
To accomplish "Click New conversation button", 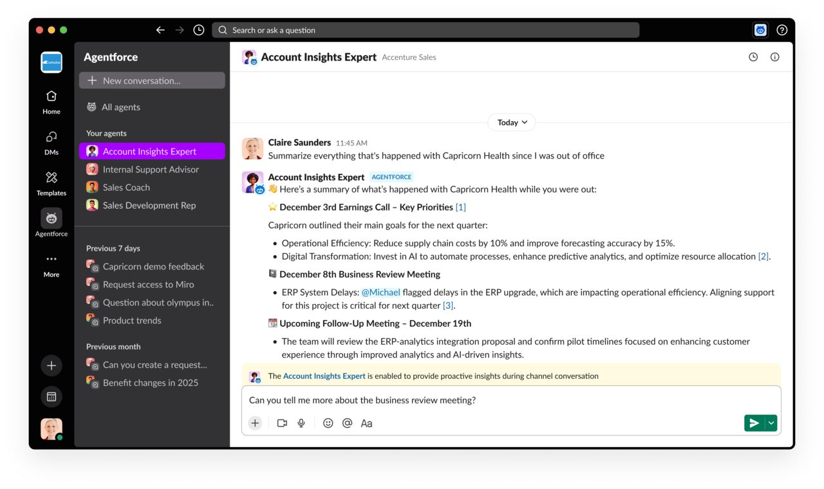I will tap(152, 81).
